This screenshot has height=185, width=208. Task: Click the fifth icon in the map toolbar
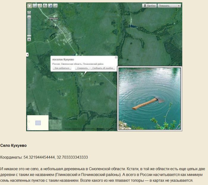click(50, 6)
